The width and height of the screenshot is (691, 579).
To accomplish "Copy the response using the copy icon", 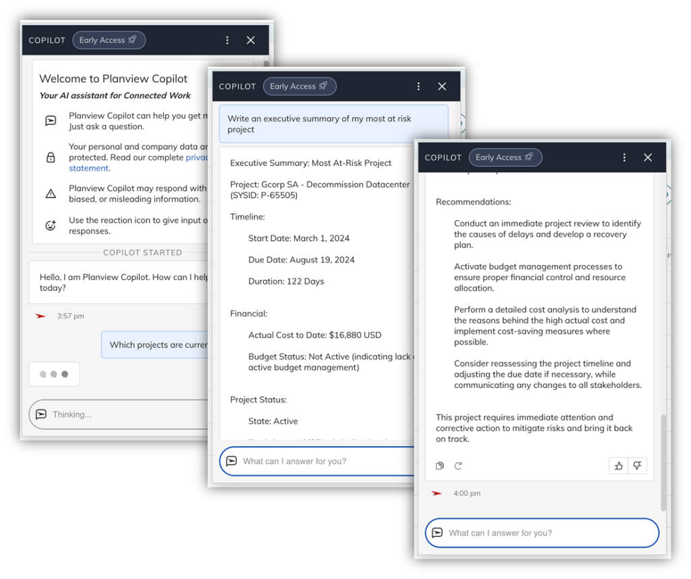I will tap(439, 466).
